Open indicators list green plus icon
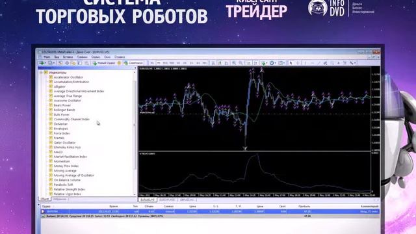The image size is (416, 234). tap(263, 63)
